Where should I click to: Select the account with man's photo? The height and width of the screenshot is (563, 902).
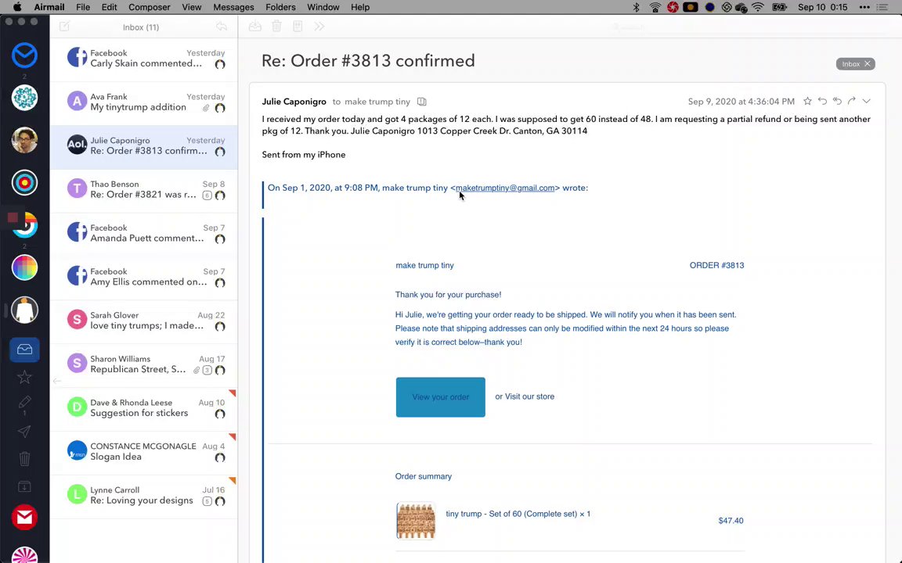(x=25, y=140)
